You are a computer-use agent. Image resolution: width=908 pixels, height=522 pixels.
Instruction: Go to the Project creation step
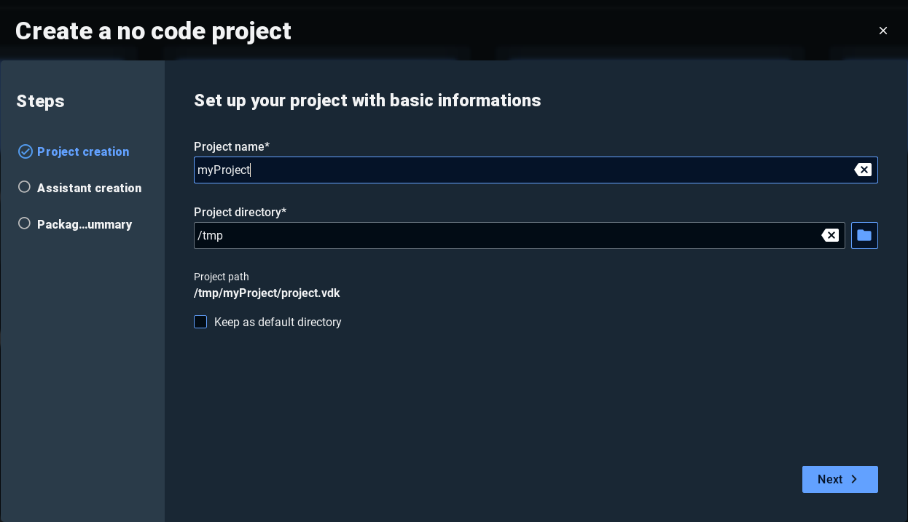(83, 151)
